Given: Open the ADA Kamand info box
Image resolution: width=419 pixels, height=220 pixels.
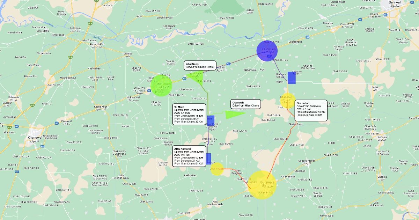Looking at the screenshot, I should [x=190, y=156].
